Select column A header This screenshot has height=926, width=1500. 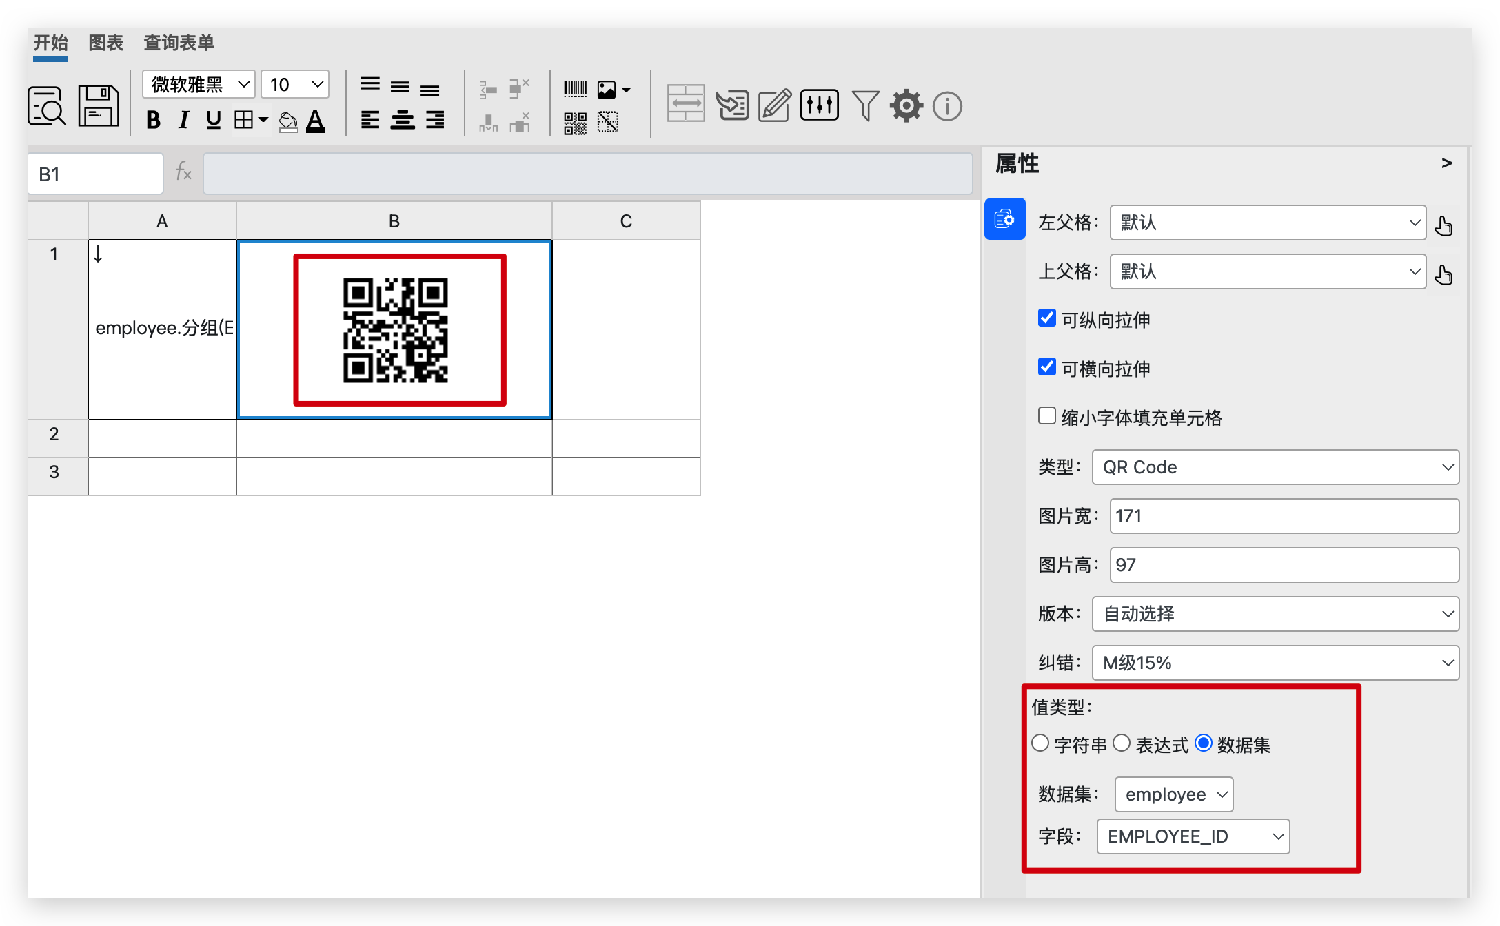tap(162, 221)
